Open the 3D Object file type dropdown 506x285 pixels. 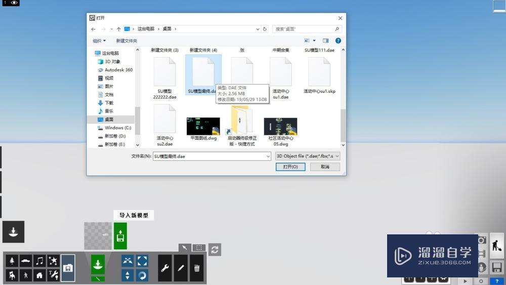[308, 156]
